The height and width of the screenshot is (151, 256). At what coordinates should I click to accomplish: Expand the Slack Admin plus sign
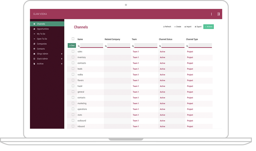tap(62, 59)
